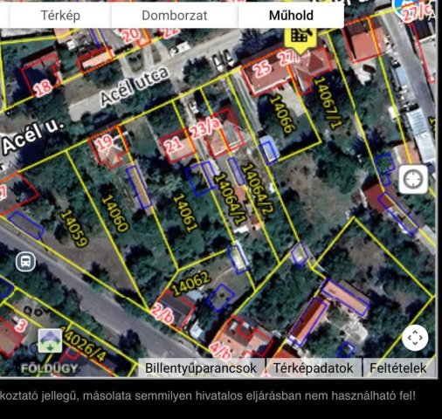Select parcel number 14061

185,213
